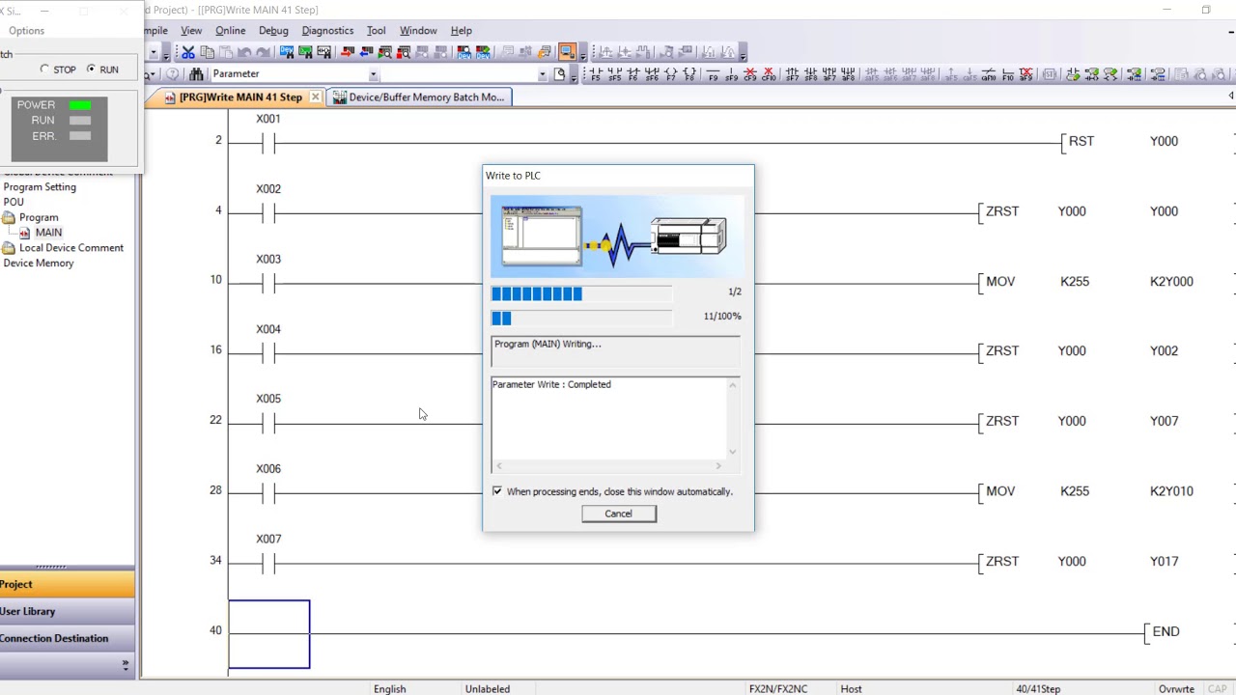Click the F10 line draw icon
Image resolution: width=1236 pixels, height=695 pixels.
tap(1007, 73)
